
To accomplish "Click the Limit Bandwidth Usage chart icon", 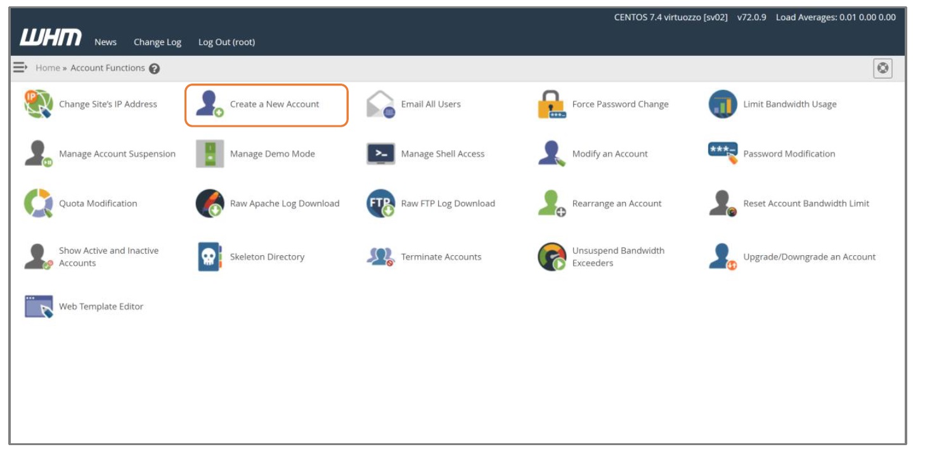I will (723, 104).
